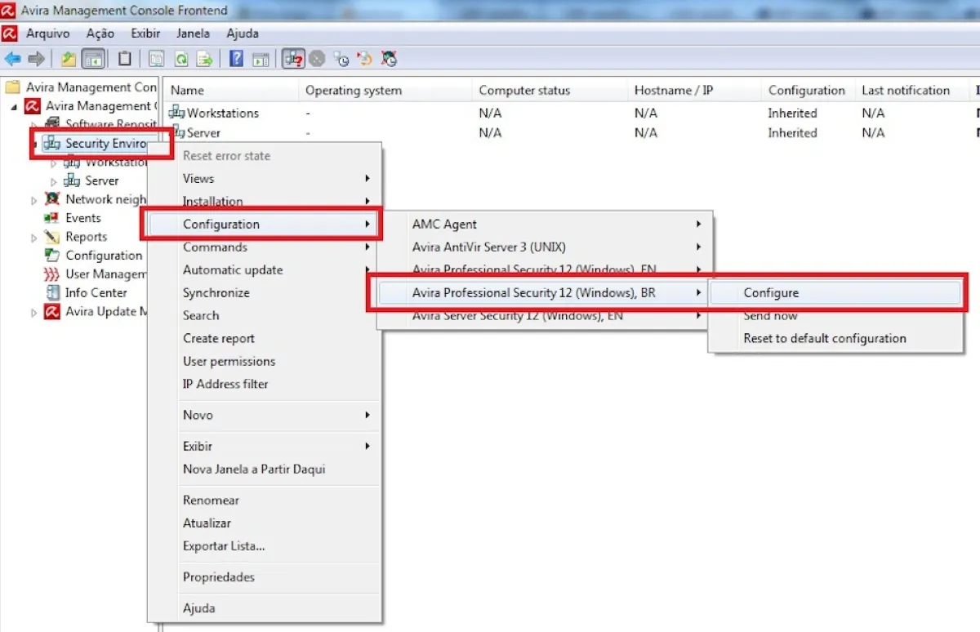Viewport: 980px width, 632px height.
Task: Open the Commands submenu
Action: (265, 247)
